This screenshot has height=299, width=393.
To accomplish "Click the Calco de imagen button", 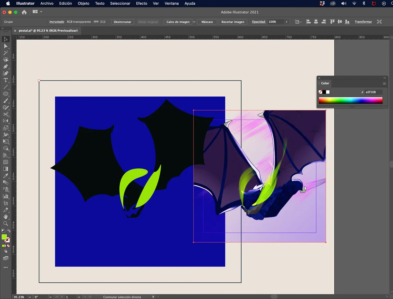I will pyautogui.click(x=178, y=22).
